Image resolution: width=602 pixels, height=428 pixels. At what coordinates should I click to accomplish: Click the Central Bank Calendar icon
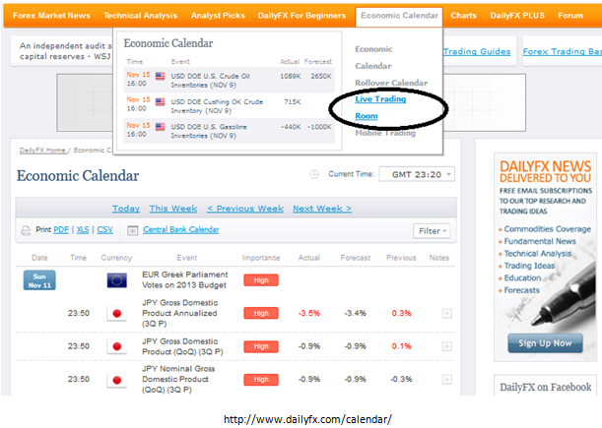tap(132, 230)
